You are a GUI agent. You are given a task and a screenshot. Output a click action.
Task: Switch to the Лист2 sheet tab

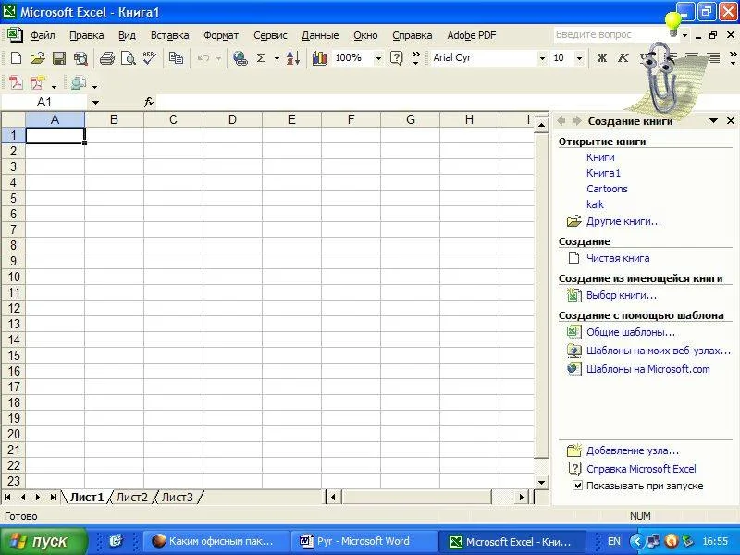(x=131, y=497)
